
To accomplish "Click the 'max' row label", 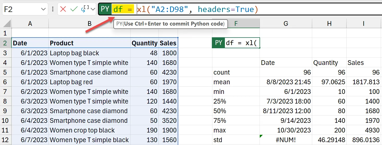I will click(236, 130).
